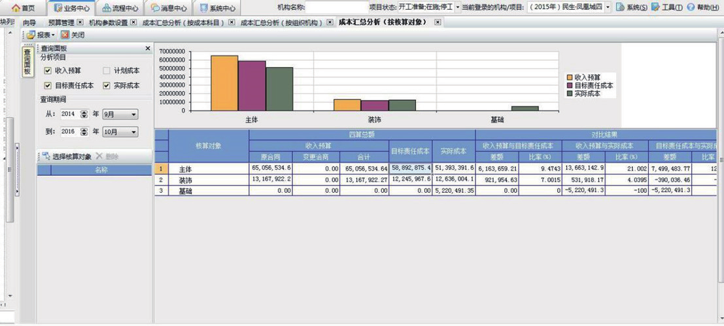Click the 报表 report folder icon
Image resolution: width=724 pixels, height=326 pixels.
pos(31,35)
